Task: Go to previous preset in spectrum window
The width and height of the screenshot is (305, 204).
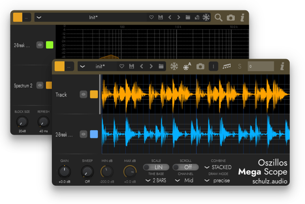Action: [x=170, y=18]
